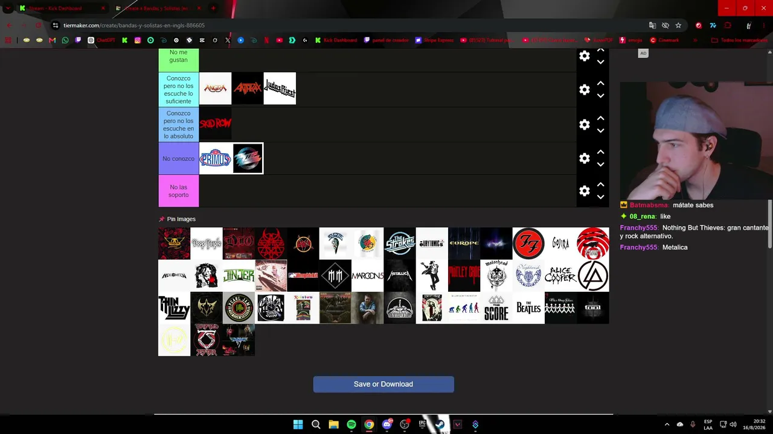Open Windows taskbar search
The height and width of the screenshot is (434, 773).
[x=316, y=424]
